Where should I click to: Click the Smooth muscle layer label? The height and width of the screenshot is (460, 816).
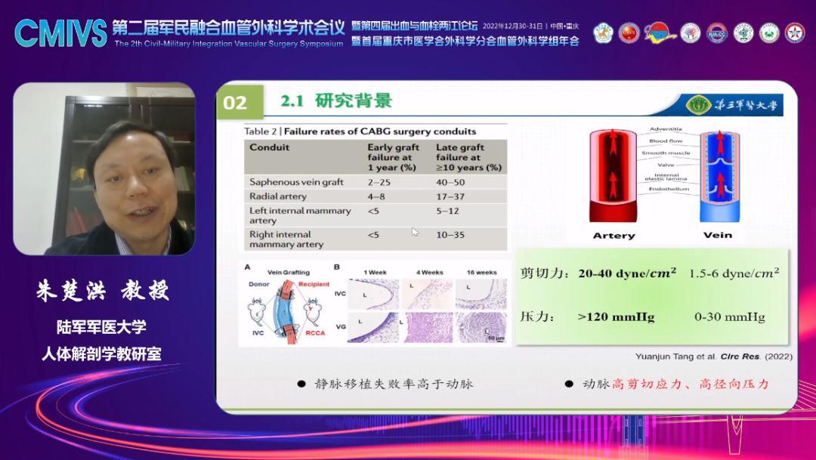(666, 153)
